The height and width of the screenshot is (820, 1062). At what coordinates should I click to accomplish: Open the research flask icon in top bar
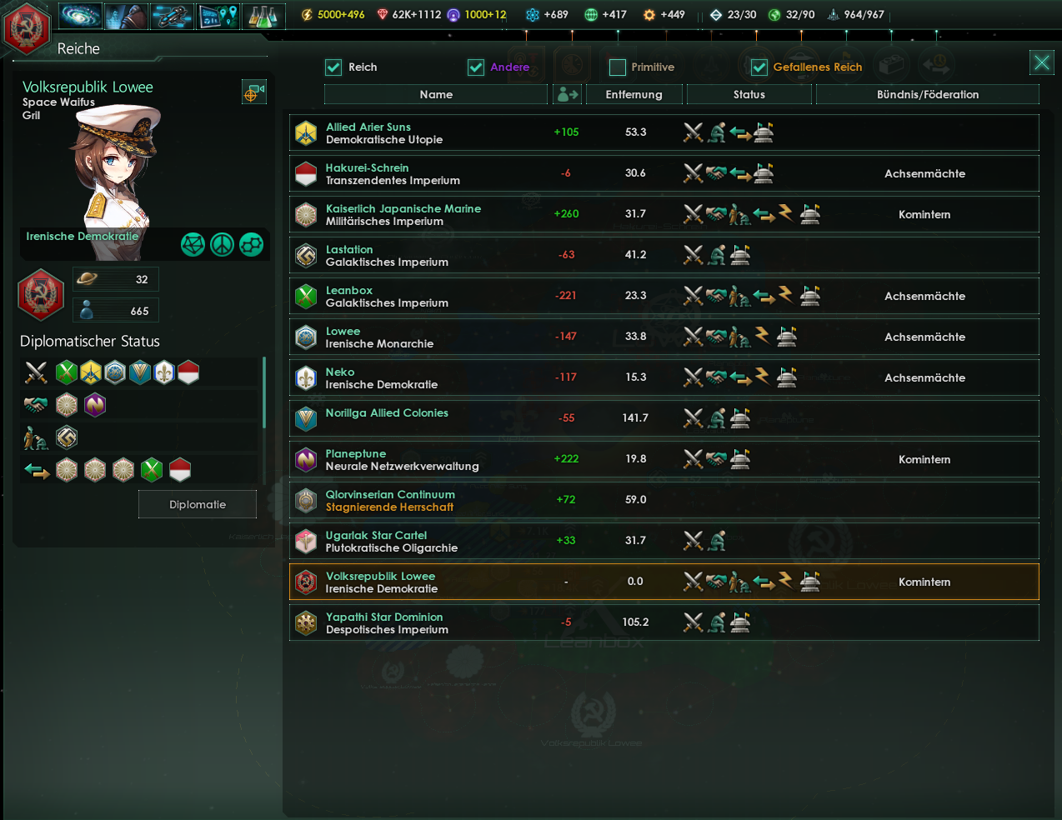click(263, 15)
